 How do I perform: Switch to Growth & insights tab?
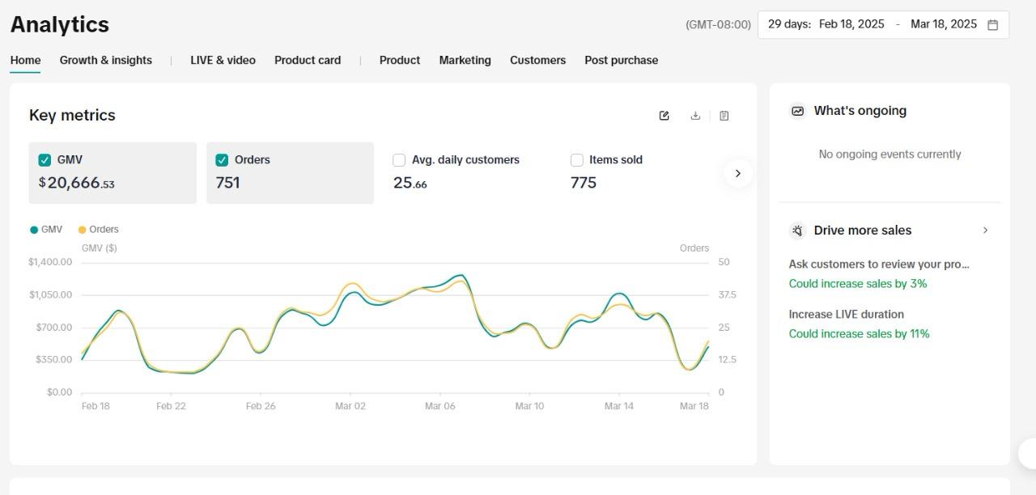point(105,60)
